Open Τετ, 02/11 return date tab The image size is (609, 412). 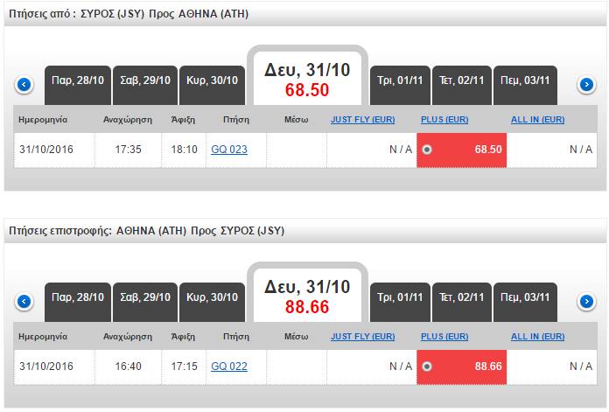(x=461, y=297)
